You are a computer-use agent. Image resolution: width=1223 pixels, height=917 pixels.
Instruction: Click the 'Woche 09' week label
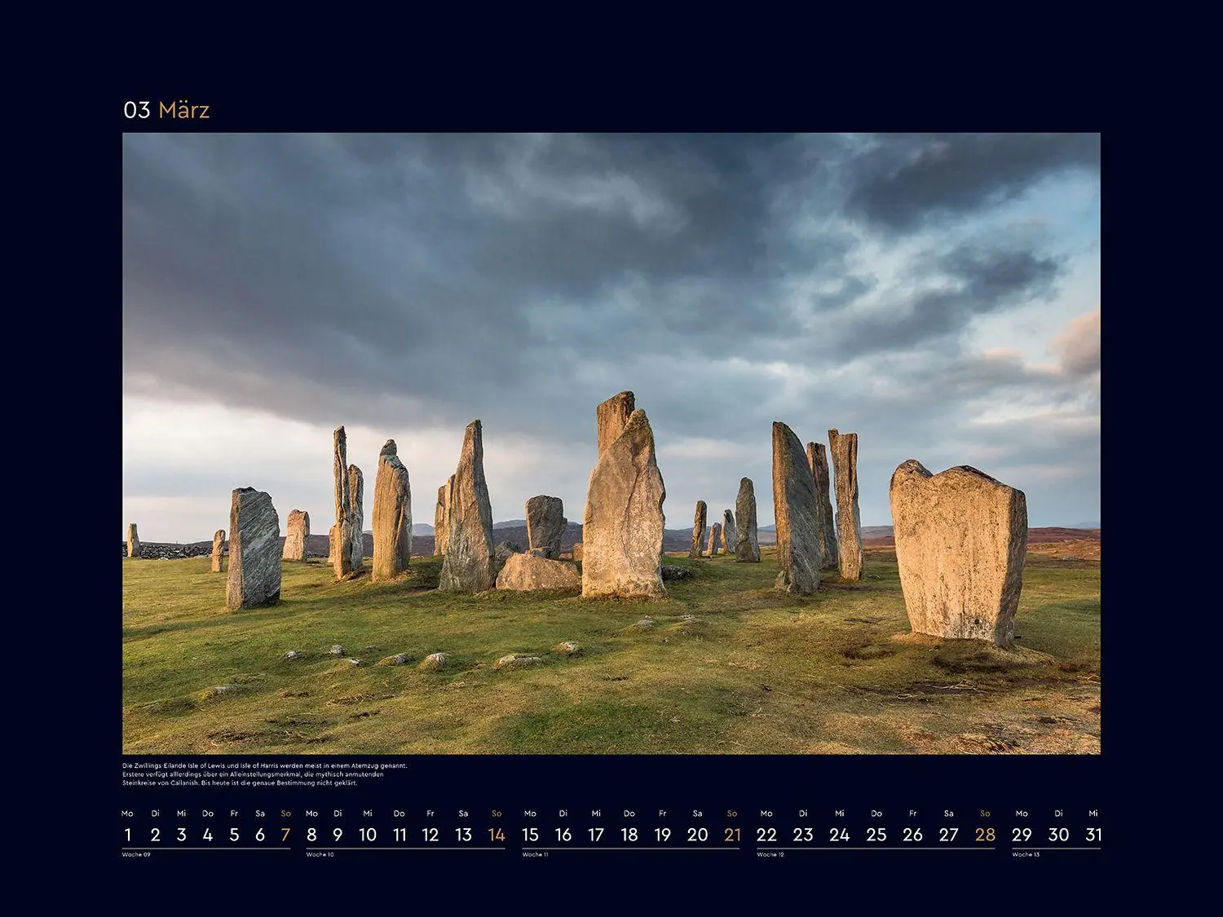(136, 854)
